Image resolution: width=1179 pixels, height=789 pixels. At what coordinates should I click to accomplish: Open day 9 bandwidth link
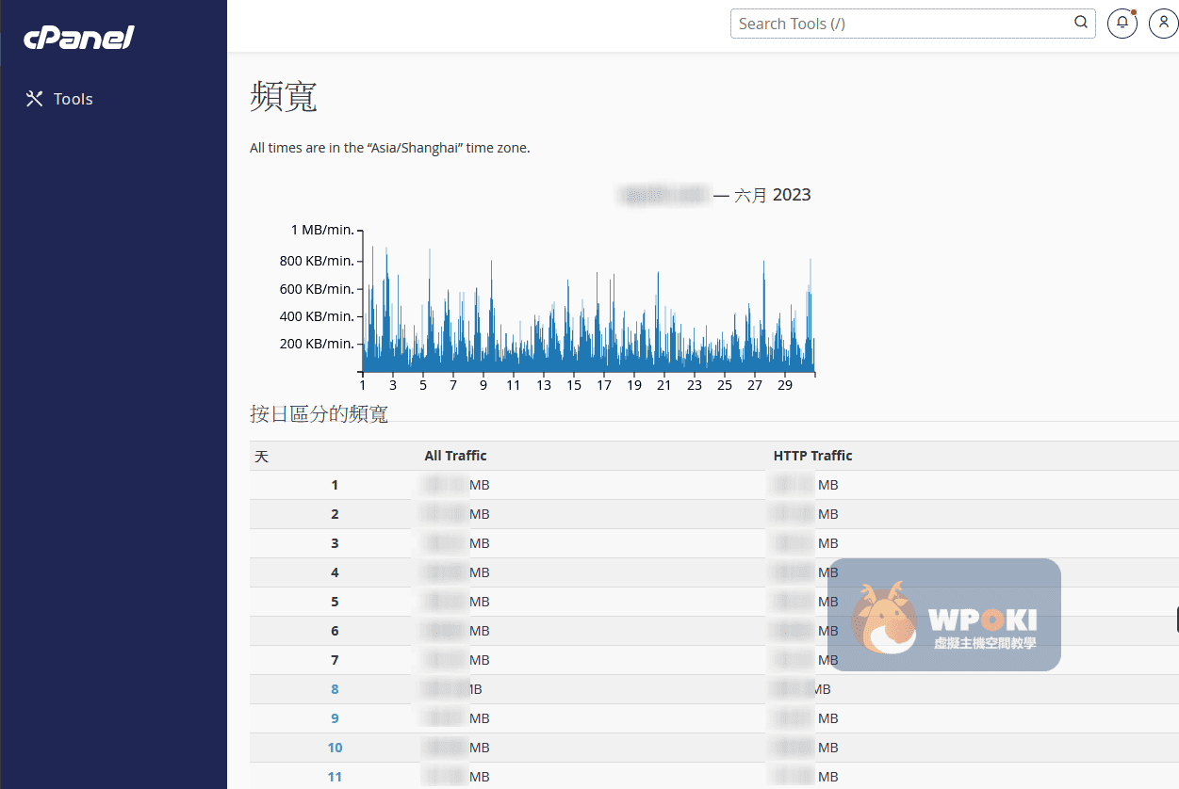coord(335,718)
